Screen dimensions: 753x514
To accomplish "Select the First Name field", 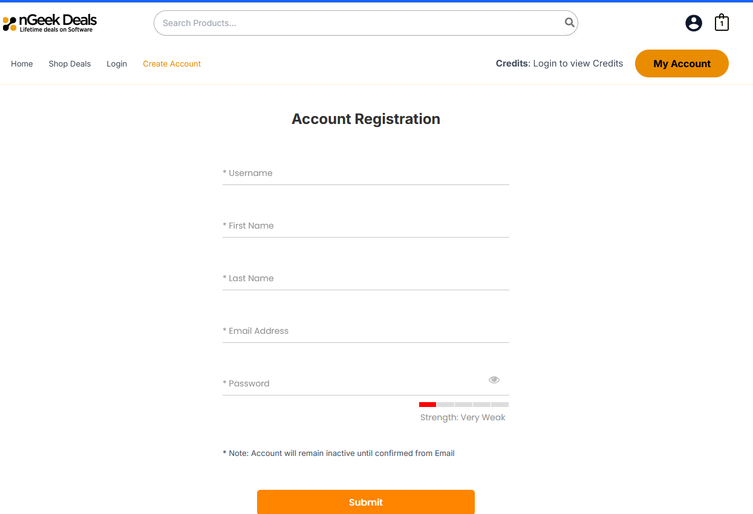I will coord(365,226).
